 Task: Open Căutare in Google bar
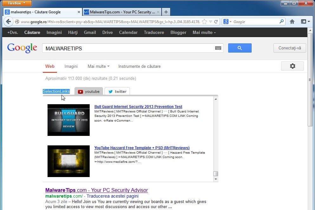(x=32, y=33)
